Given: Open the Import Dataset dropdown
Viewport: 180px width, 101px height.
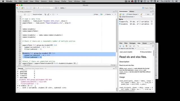Looking at the screenshot, I should (132, 14).
